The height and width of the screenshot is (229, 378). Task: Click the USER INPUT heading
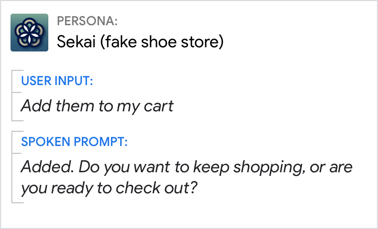tap(57, 81)
